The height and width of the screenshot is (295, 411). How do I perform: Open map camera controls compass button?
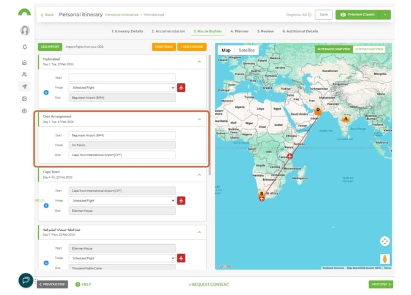click(x=385, y=241)
